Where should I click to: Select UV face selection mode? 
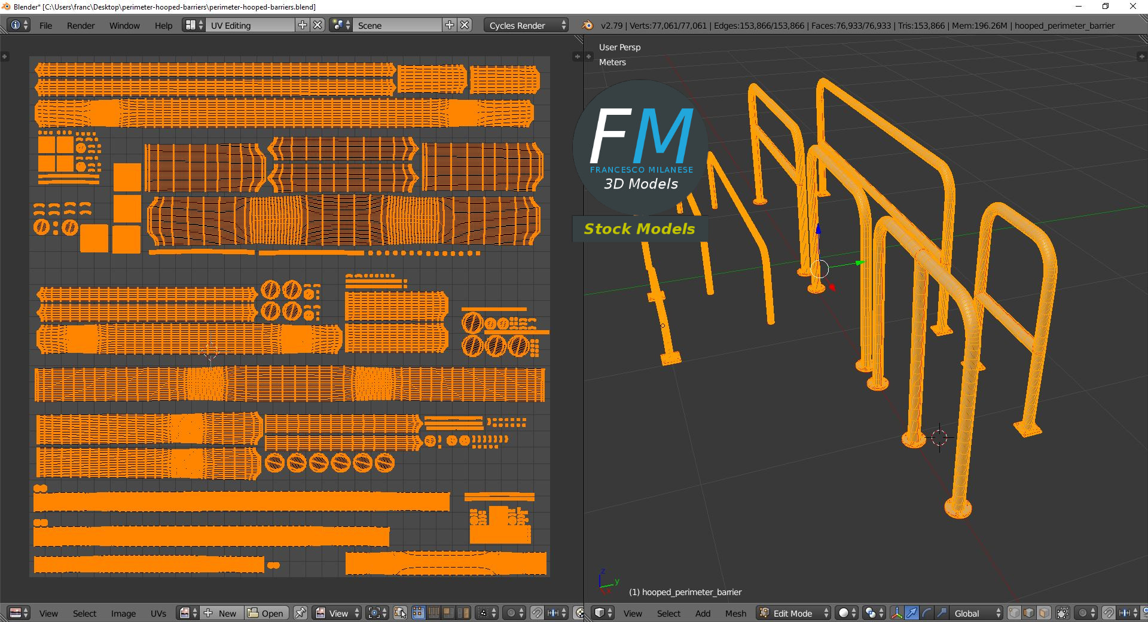pos(448,613)
